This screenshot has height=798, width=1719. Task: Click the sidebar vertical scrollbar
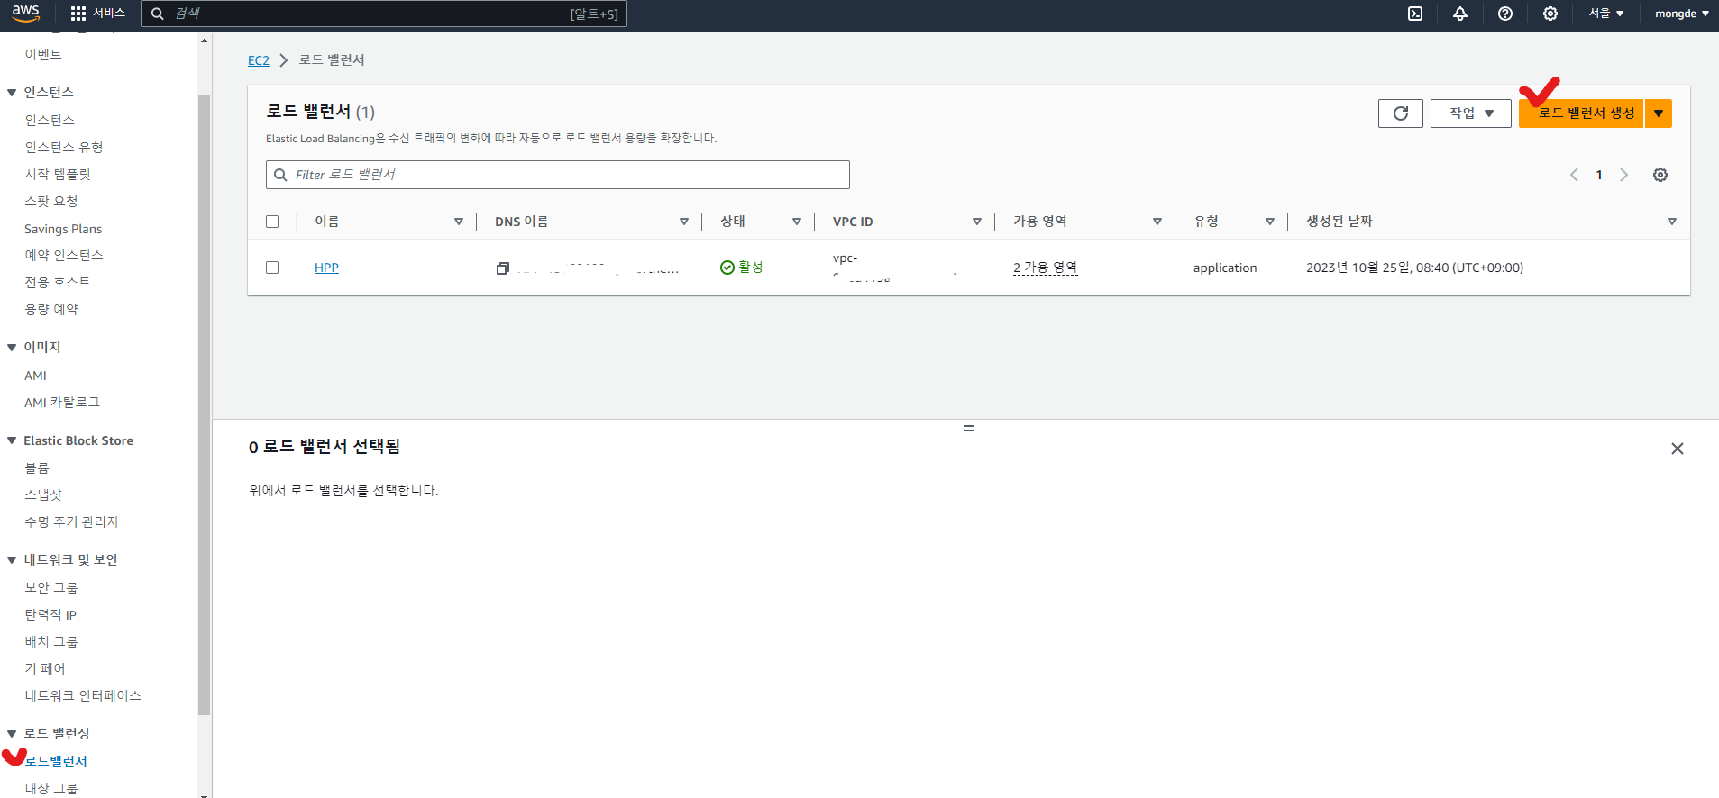click(205, 405)
